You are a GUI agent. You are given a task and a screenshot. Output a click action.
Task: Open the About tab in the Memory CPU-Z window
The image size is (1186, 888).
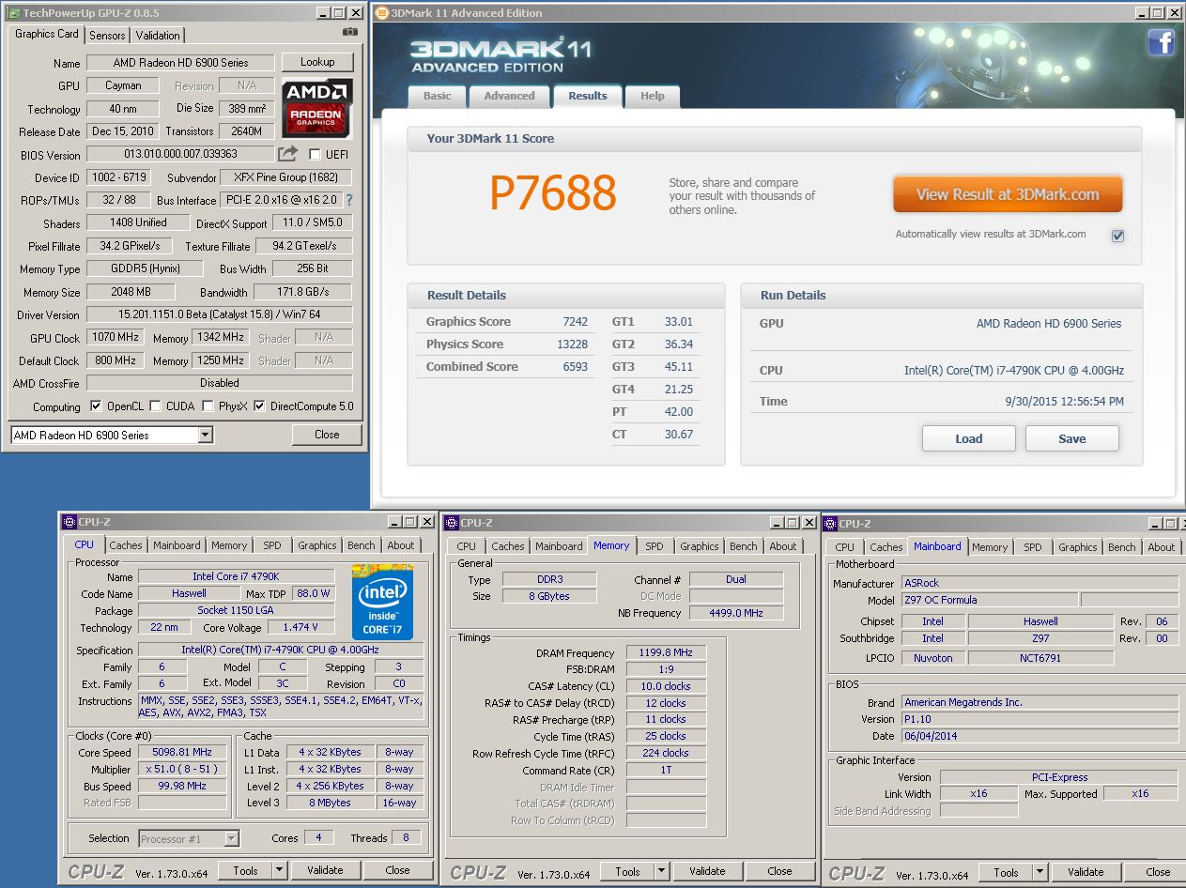click(x=783, y=546)
